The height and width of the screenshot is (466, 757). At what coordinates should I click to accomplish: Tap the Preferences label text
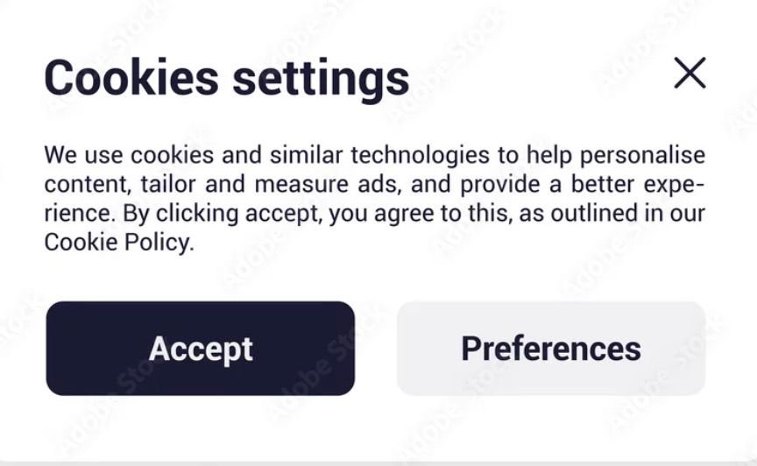coord(551,349)
